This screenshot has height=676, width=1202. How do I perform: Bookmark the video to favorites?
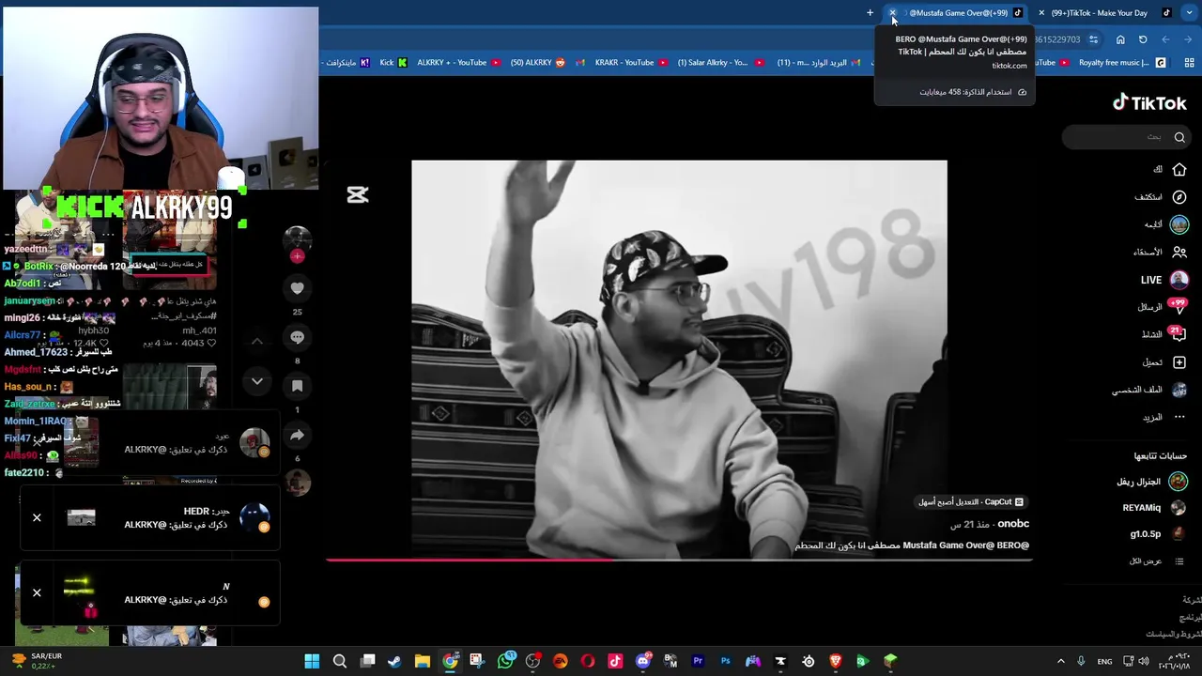point(297,386)
